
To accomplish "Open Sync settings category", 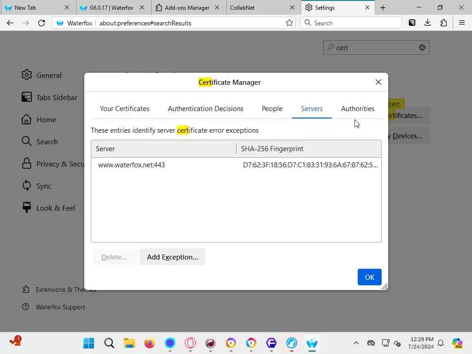I will (36, 186).
